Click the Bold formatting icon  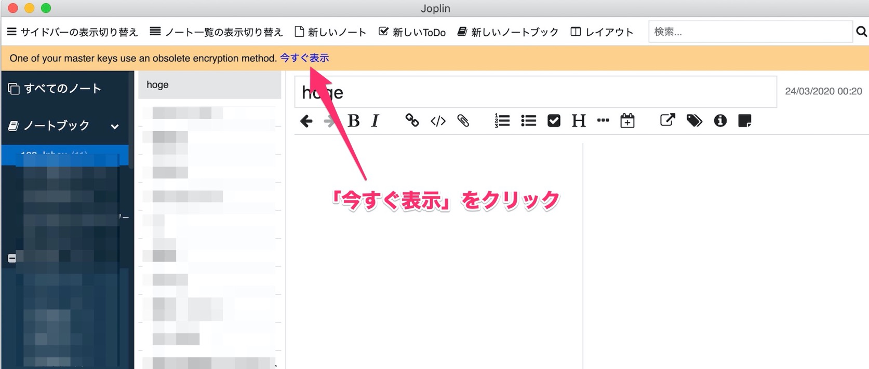point(354,121)
